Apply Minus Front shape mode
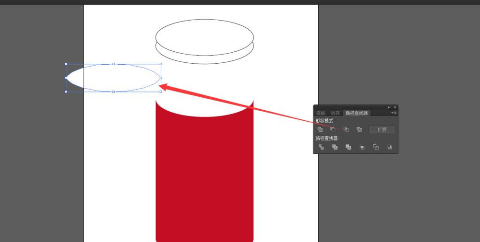The width and height of the screenshot is (480, 242). 333,129
